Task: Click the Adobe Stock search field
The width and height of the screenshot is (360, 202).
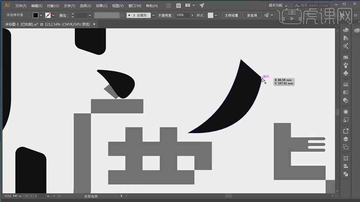Action: tap(312, 5)
